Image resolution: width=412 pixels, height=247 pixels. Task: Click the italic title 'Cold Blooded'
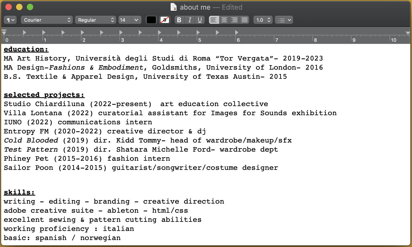pos(31,140)
